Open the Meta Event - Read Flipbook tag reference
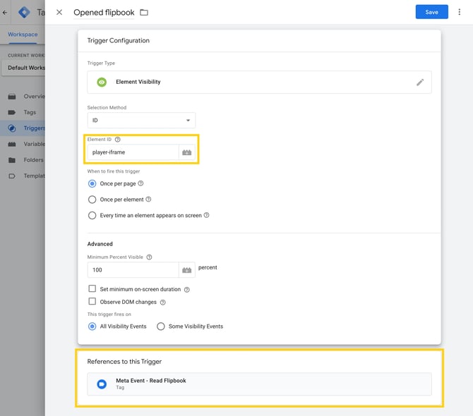 point(259,384)
